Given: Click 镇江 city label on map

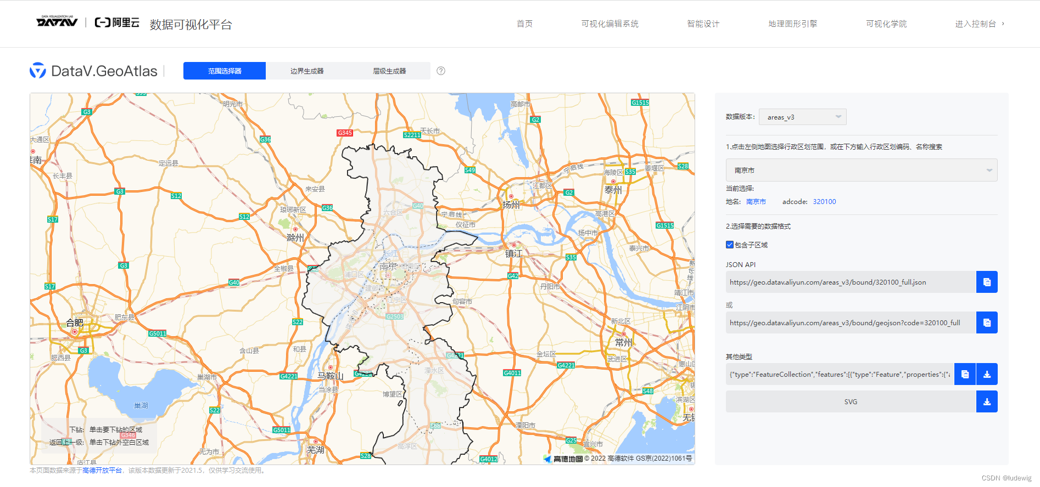Looking at the screenshot, I should (x=514, y=253).
